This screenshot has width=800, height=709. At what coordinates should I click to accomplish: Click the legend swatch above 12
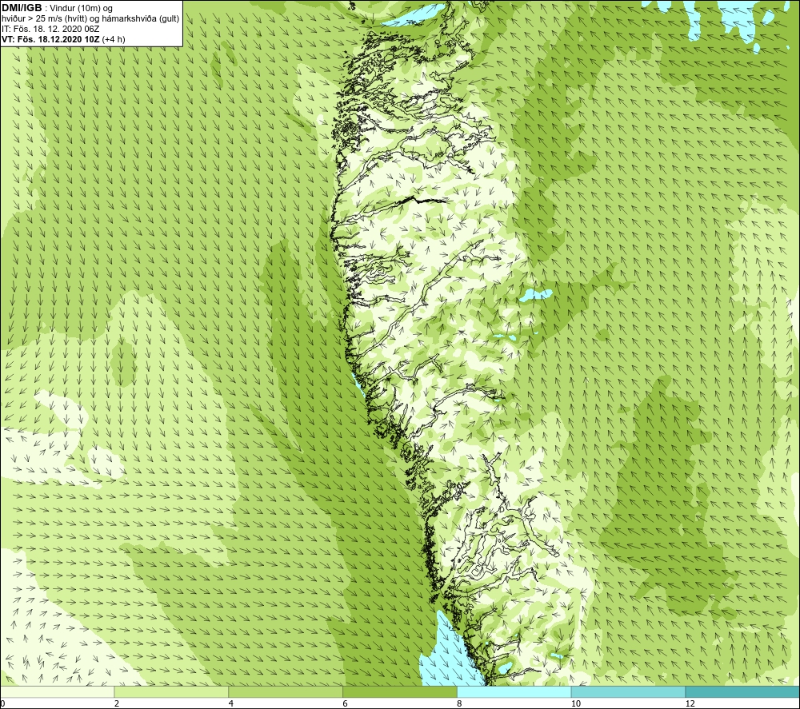click(x=742, y=691)
